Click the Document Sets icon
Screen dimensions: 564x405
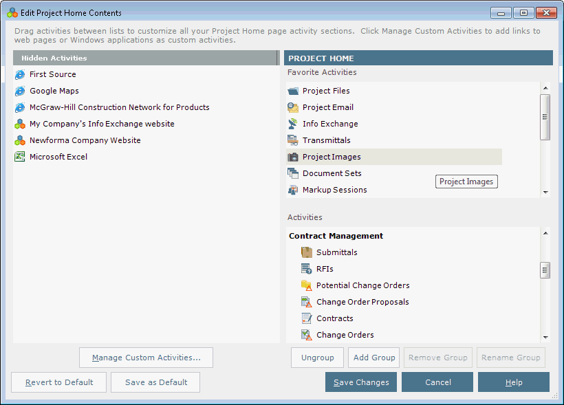click(293, 173)
